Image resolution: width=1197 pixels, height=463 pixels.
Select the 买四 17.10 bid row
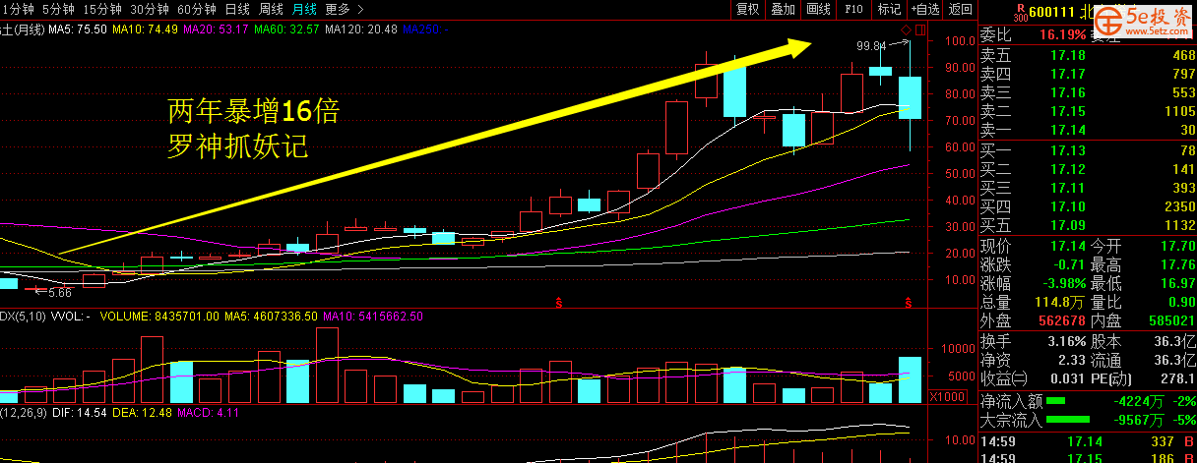(1088, 206)
